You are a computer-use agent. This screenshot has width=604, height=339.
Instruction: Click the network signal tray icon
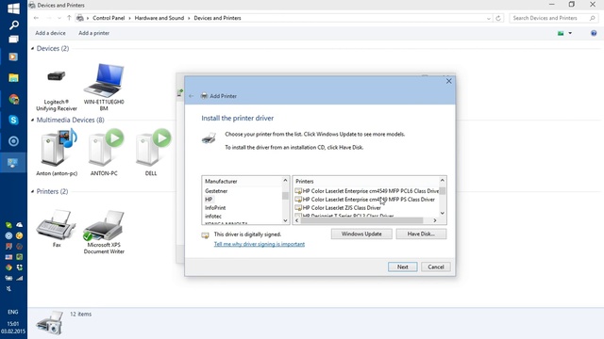pyautogui.click(x=19, y=278)
